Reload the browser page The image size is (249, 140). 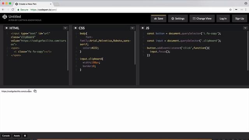point(13,10)
